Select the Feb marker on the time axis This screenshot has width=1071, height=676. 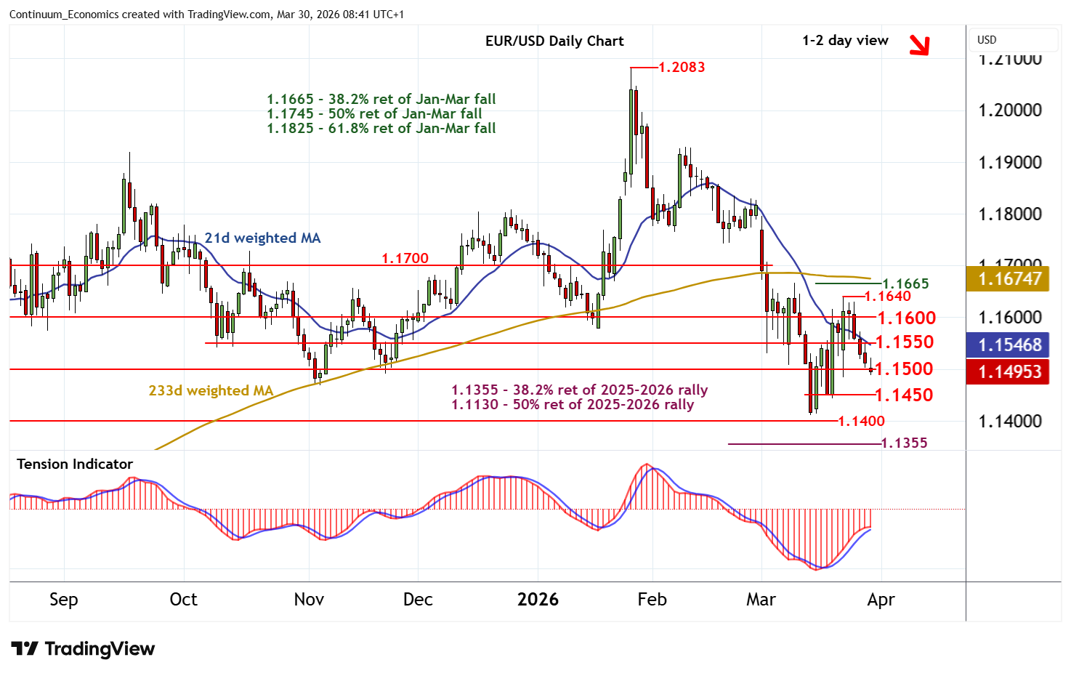point(652,600)
